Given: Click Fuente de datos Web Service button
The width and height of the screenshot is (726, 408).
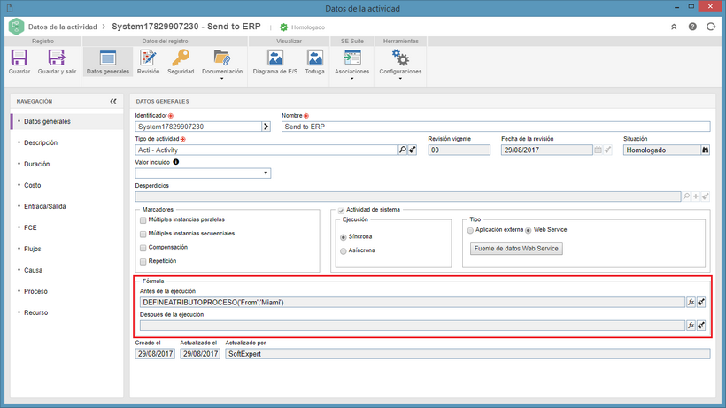Looking at the screenshot, I should [516, 249].
